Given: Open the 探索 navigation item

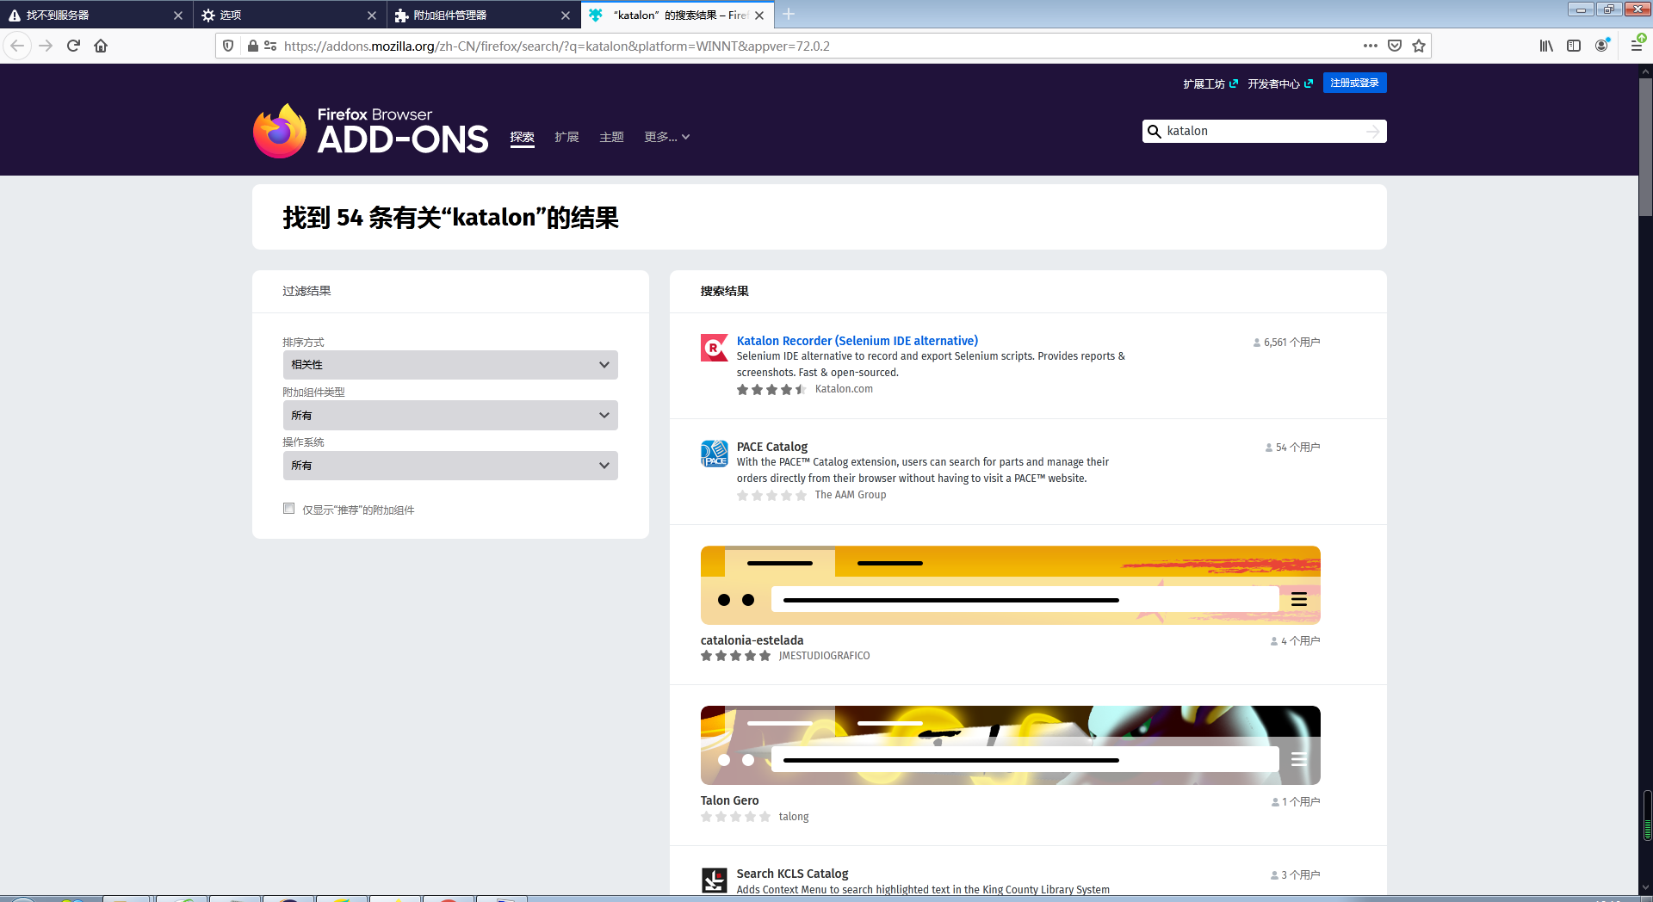Looking at the screenshot, I should pyautogui.click(x=523, y=138).
